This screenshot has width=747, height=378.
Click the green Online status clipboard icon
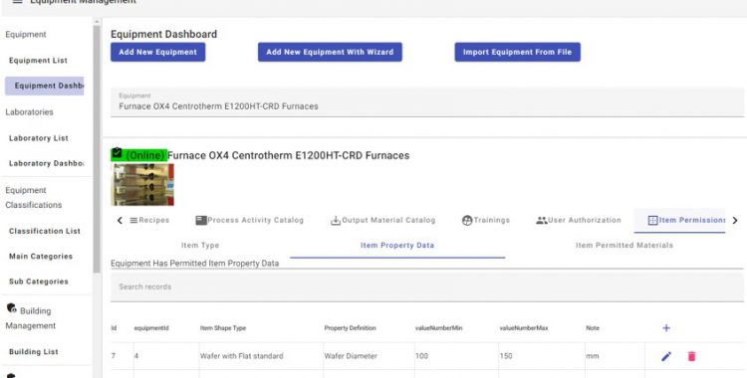coord(117,154)
